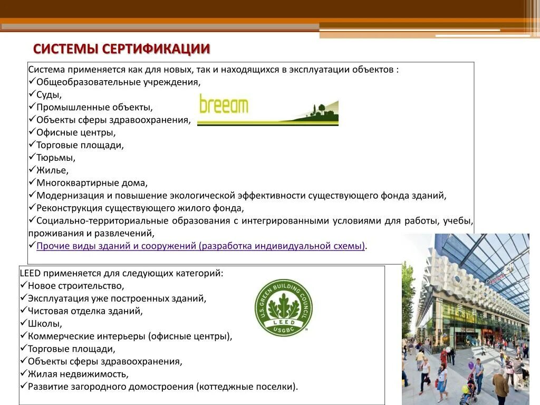This screenshot has height=405, width=540.
Task: Click the LEED USGBC round logo
Action: (x=283, y=307)
